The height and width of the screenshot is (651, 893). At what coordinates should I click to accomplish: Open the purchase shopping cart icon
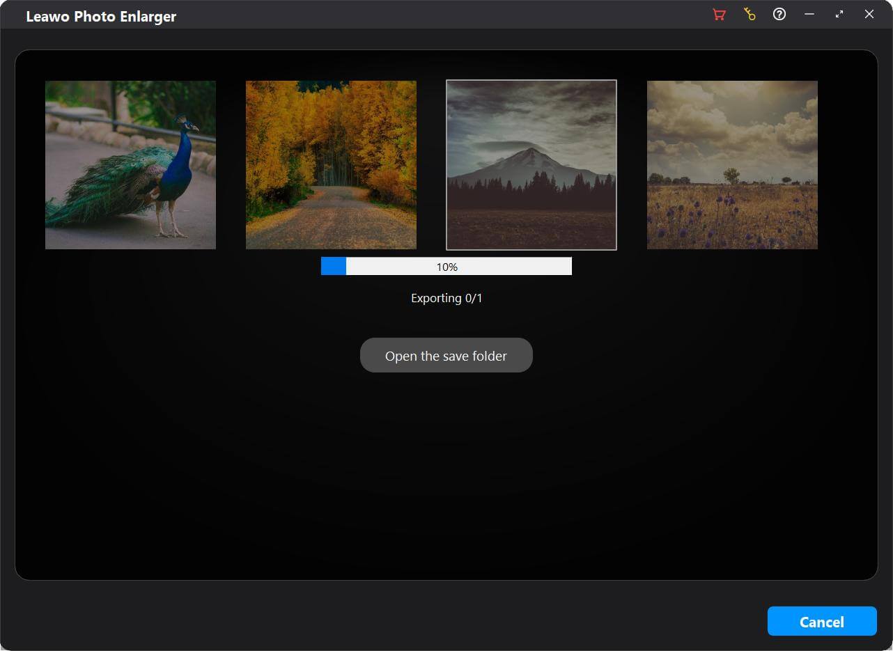click(x=719, y=15)
